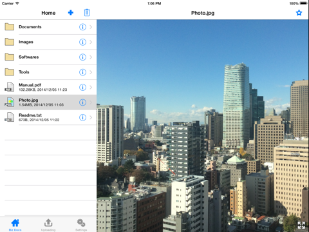Select the Readme.txt file name
Image resolution: width=309 pixels, height=232 pixels.
pos(30,115)
